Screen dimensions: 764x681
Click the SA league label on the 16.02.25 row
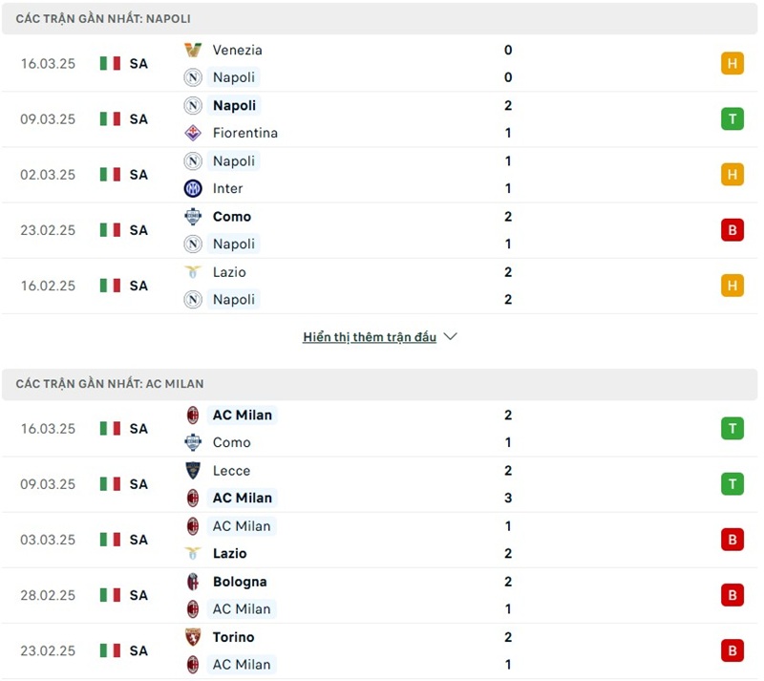[x=139, y=286]
